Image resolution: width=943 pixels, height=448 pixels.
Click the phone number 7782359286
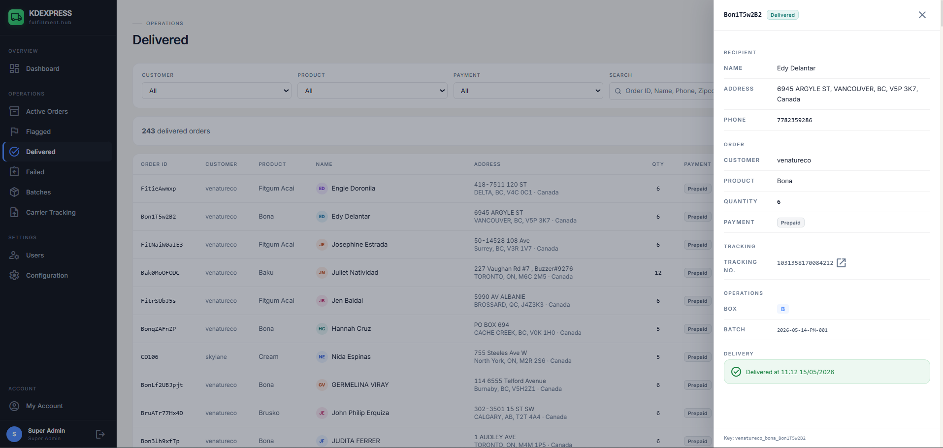tap(794, 120)
